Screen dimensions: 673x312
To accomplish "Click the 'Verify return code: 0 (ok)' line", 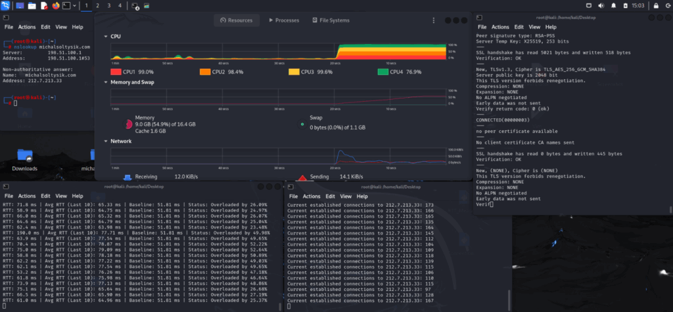I will tap(513, 108).
